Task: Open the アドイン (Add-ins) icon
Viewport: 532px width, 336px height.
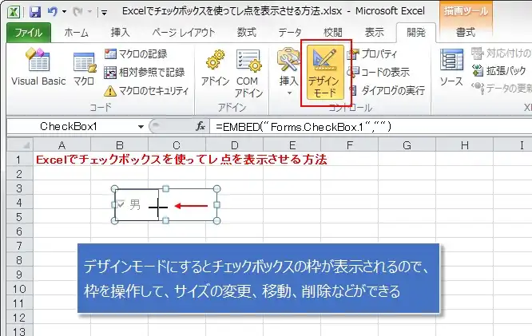Action: (216, 68)
